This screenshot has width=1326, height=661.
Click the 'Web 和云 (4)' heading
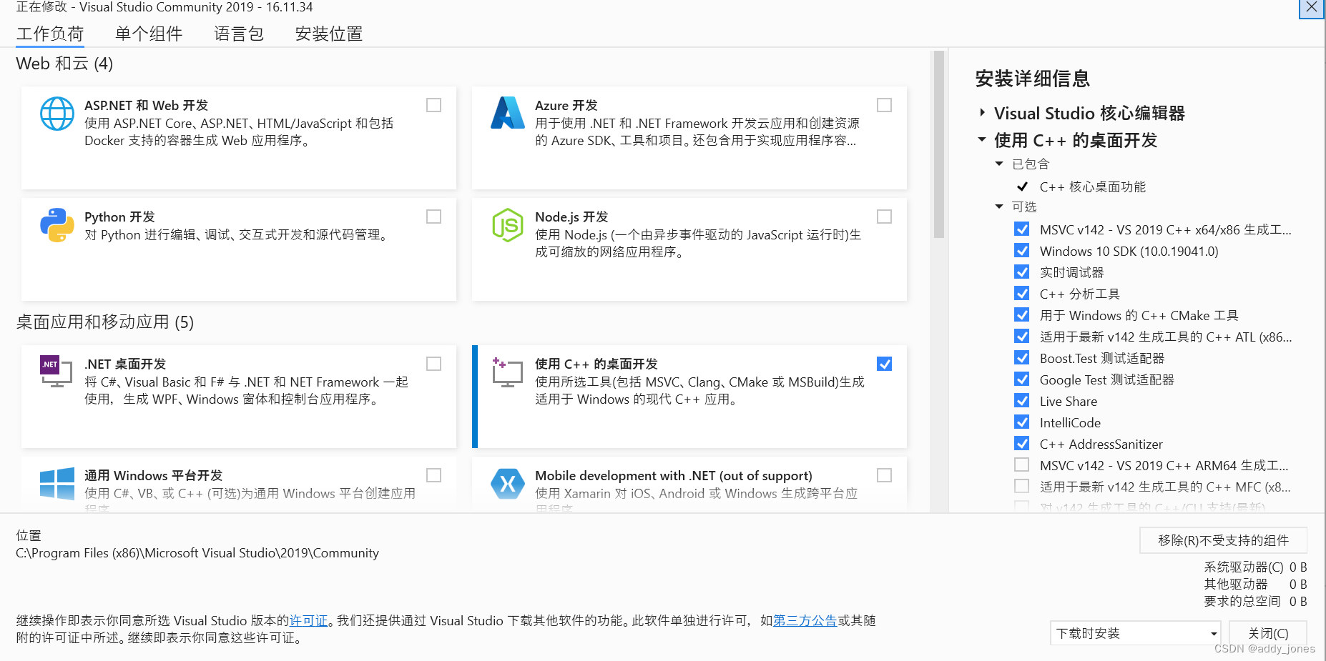coord(64,64)
